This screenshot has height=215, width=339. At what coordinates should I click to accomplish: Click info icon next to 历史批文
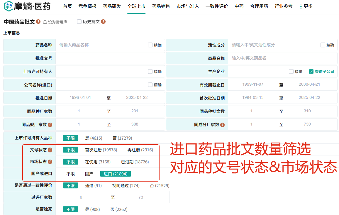pyautogui.click(x=103, y=22)
